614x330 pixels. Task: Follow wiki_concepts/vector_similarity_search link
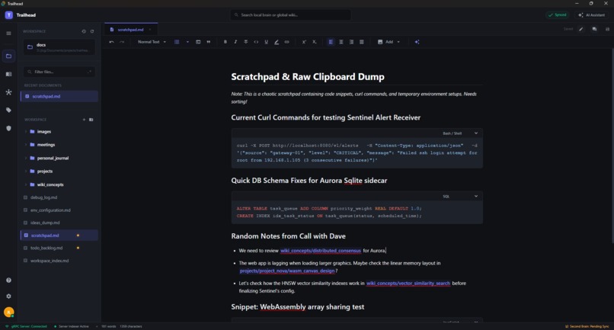[408, 284]
